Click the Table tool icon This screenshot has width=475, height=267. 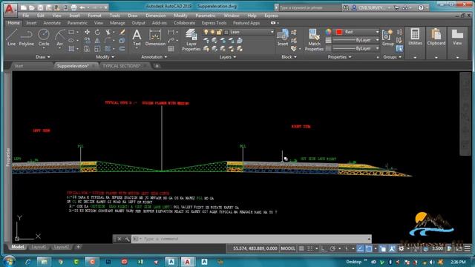[x=171, y=49]
